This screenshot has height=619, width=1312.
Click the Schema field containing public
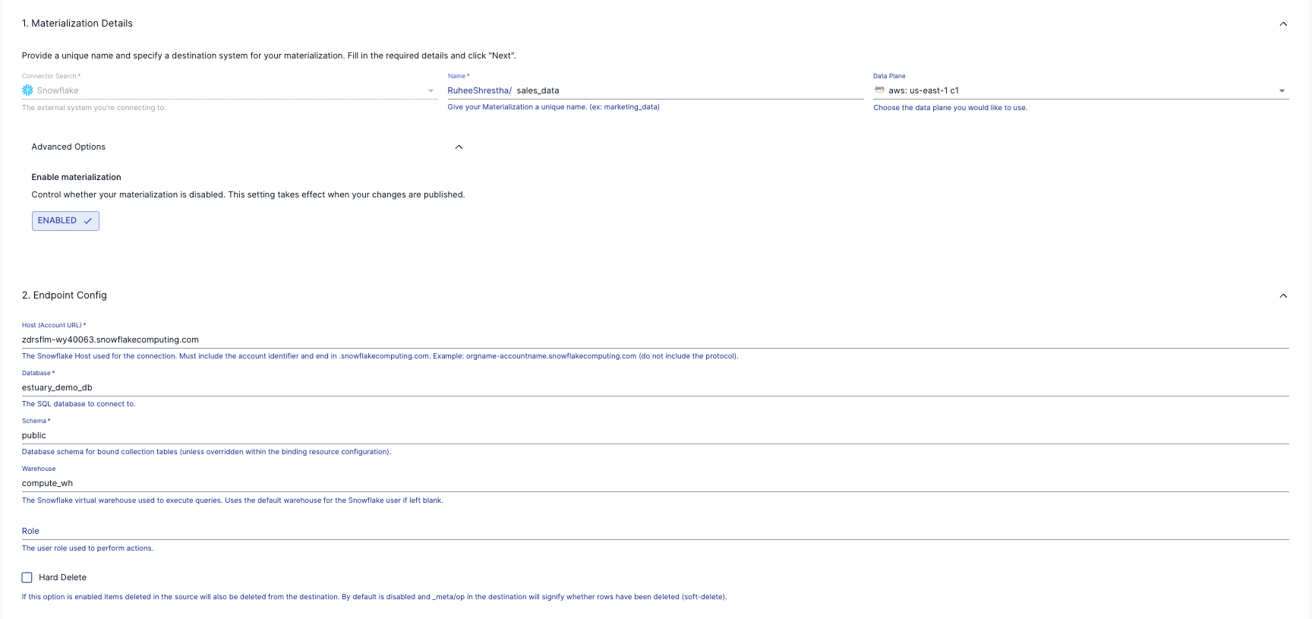click(x=653, y=435)
